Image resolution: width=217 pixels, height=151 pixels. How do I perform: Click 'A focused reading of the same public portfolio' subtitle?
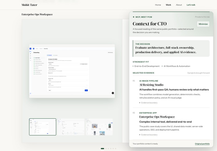pyautogui.click(x=163, y=31)
